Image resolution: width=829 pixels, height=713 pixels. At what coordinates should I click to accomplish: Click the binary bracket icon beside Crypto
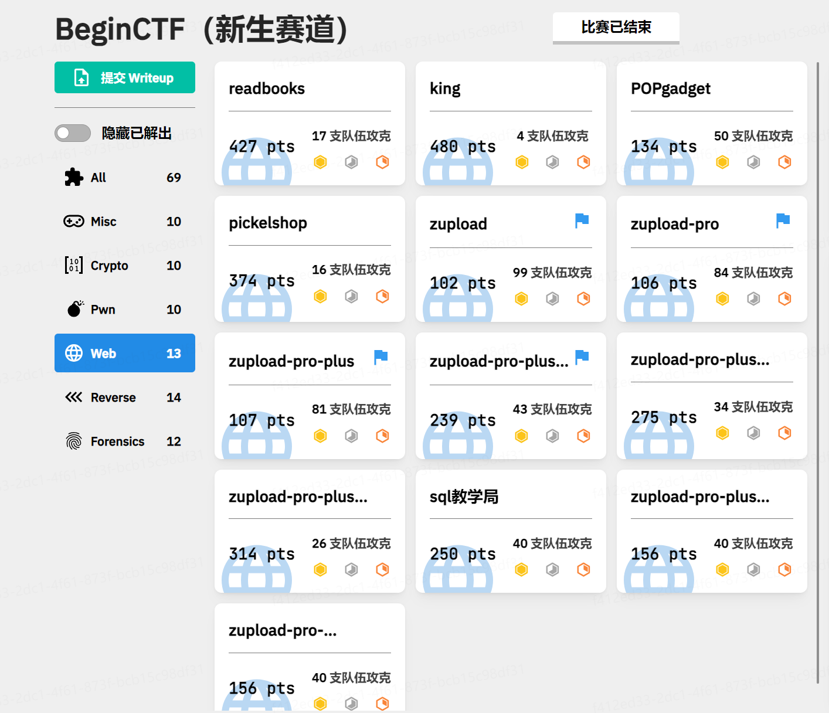[74, 265]
